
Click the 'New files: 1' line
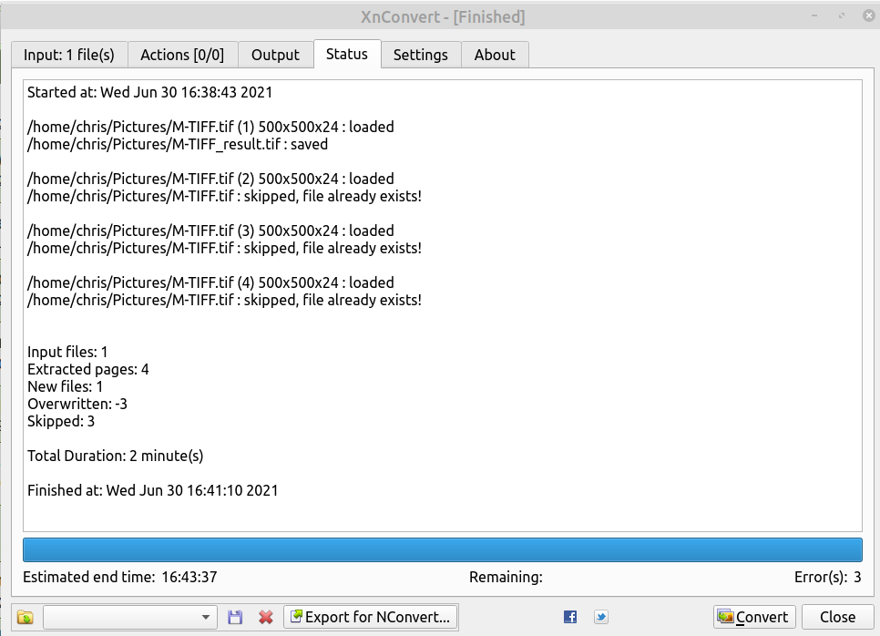pos(65,386)
